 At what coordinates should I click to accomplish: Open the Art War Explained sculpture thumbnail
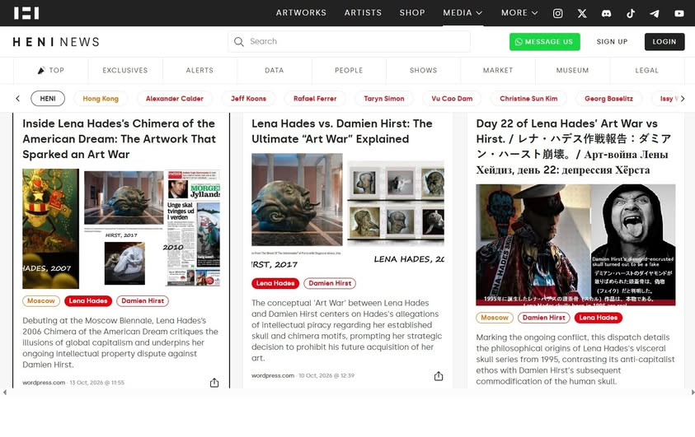coord(348,212)
